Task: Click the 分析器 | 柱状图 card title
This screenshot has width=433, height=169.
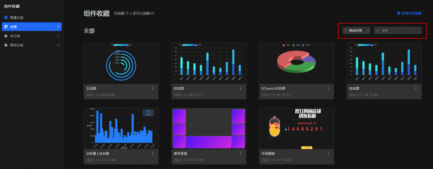Action: [98, 153]
